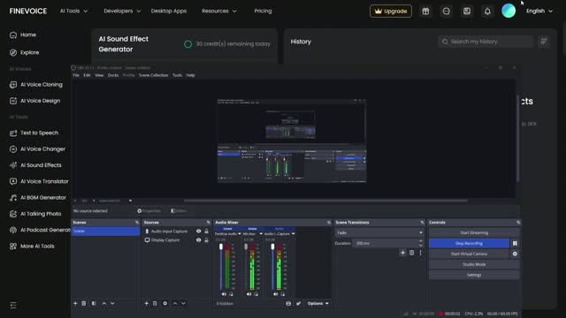This screenshot has height=318, width=566.
Task: Adjust the Desktop Audio volume slider
Action: [221, 267]
